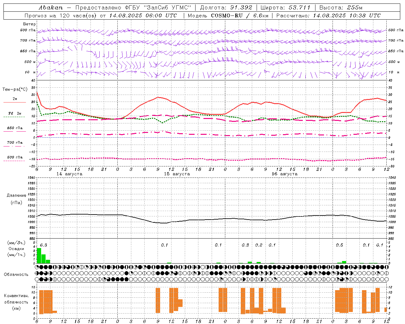Click the green dashed sample under Td 2м

coord(14,117)
